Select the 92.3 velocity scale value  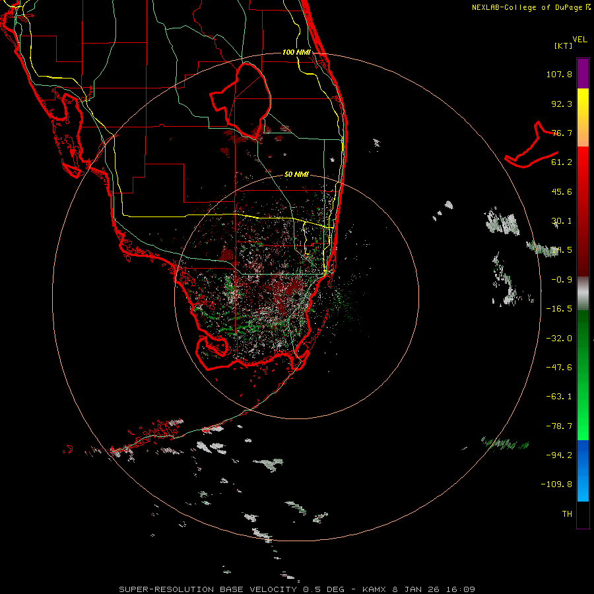[x=562, y=104]
